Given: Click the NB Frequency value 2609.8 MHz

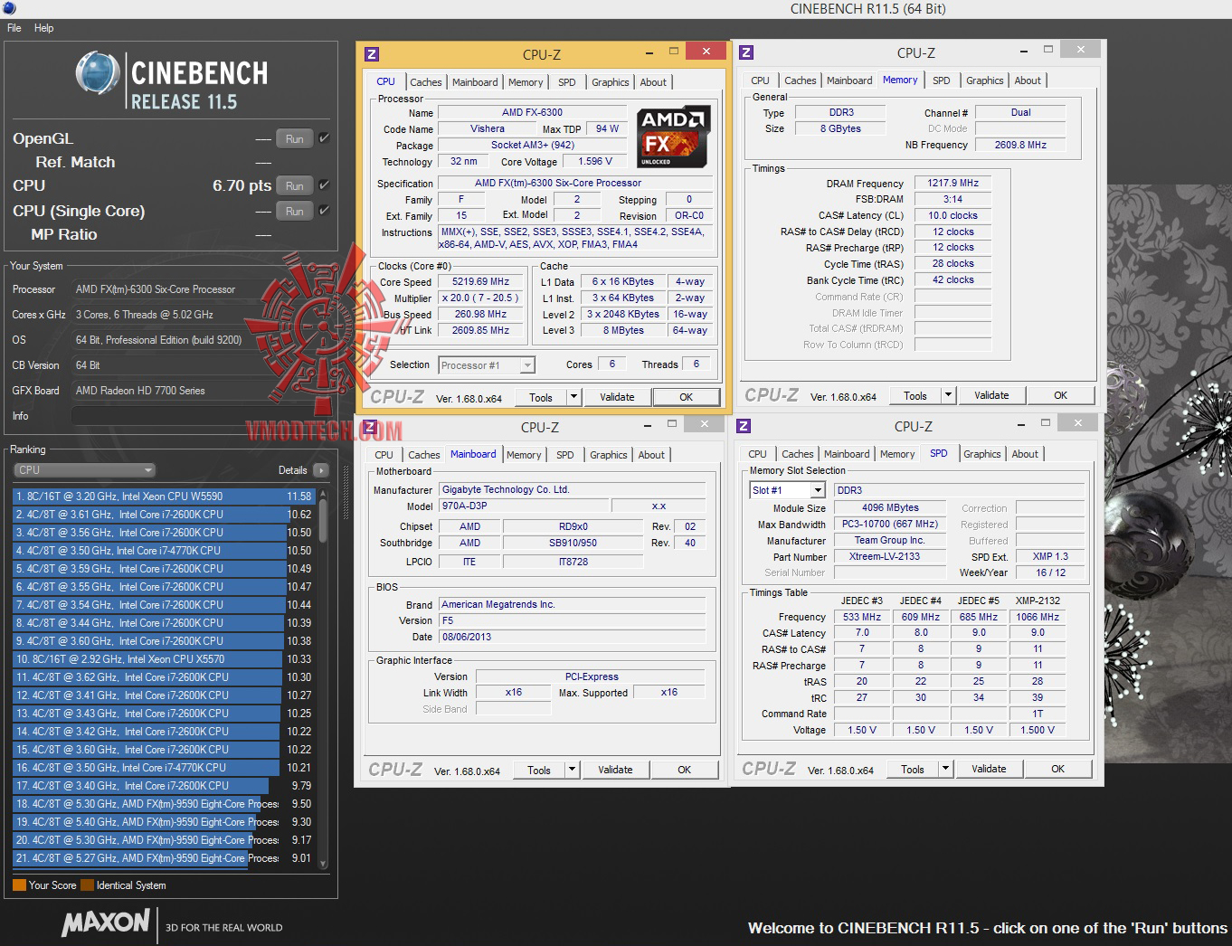Looking at the screenshot, I should pos(1020,145).
